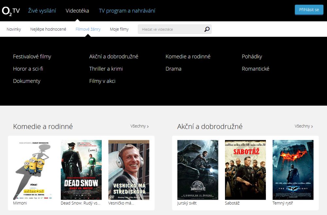
Task: Expand Všechny for Akční a dobrodružné
Action: (304, 126)
